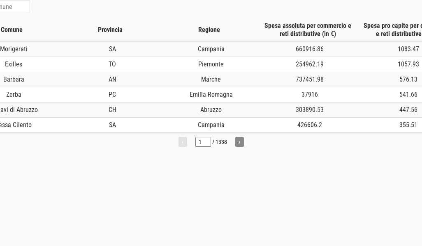422x246 pixels.
Task: Click the Zerba comune entry
Action: click(x=14, y=94)
